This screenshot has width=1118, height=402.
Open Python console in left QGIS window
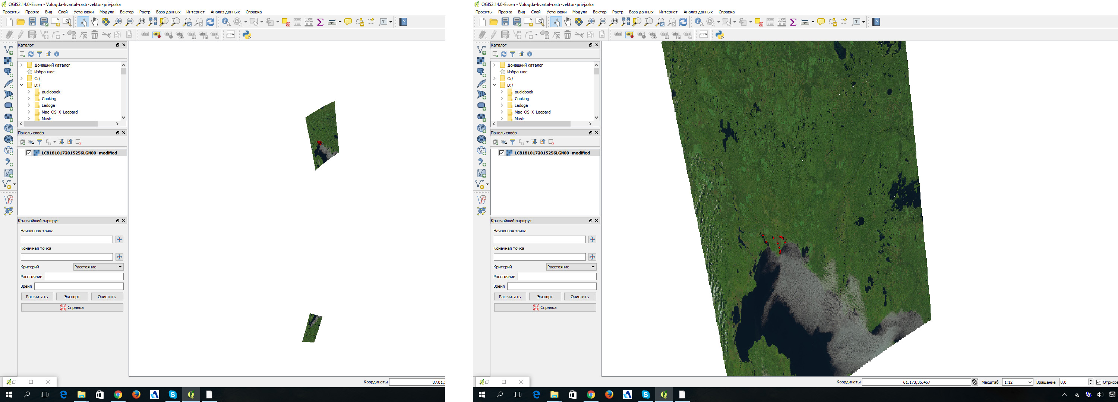click(246, 35)
